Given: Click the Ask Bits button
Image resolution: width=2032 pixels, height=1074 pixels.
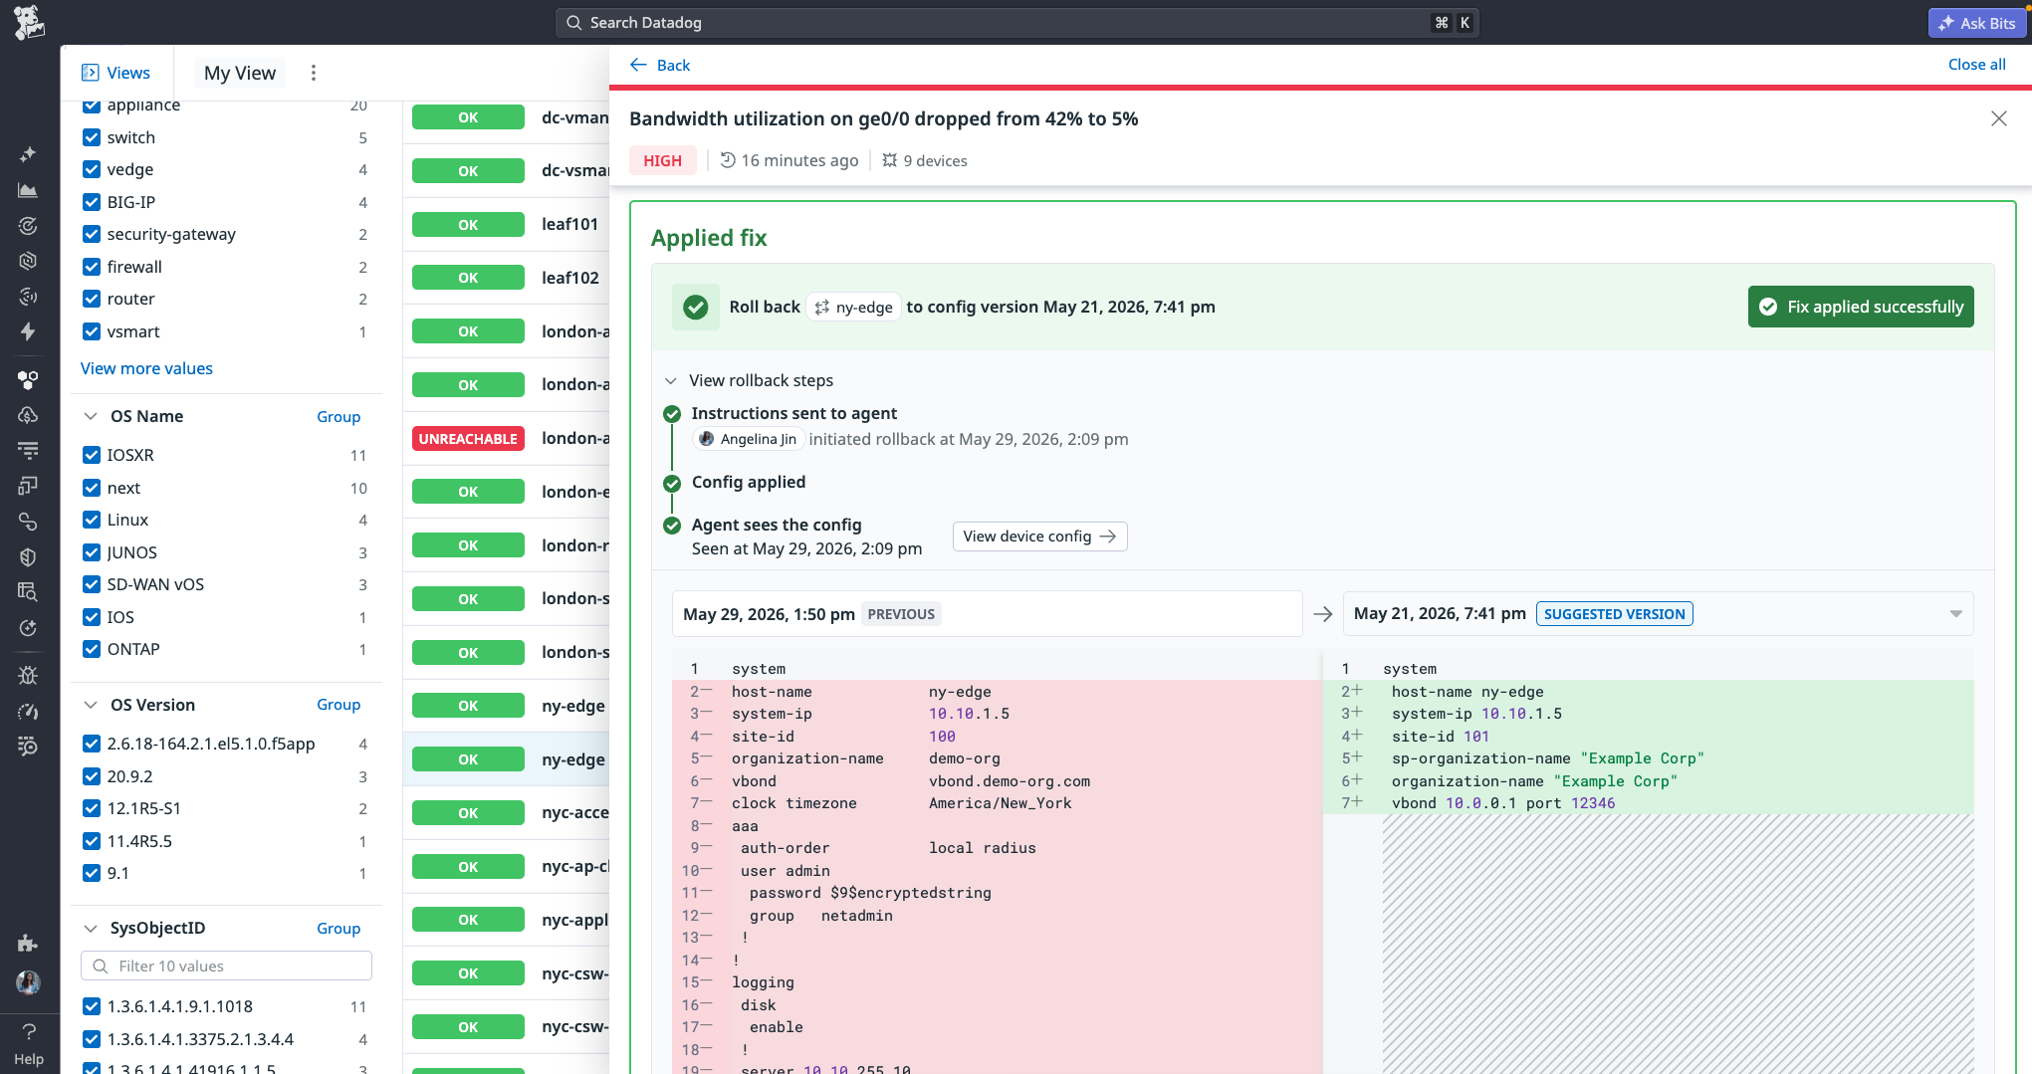Looking at the screenshot, I should pyautogui.click(x=1976, y=23).
